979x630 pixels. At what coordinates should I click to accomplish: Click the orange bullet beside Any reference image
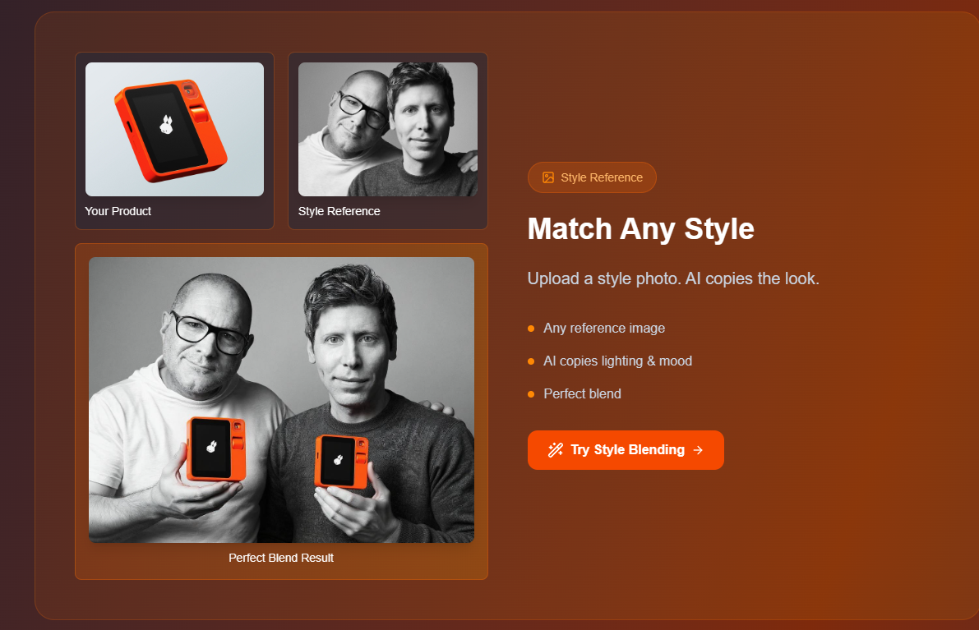[x=531, y=329]
